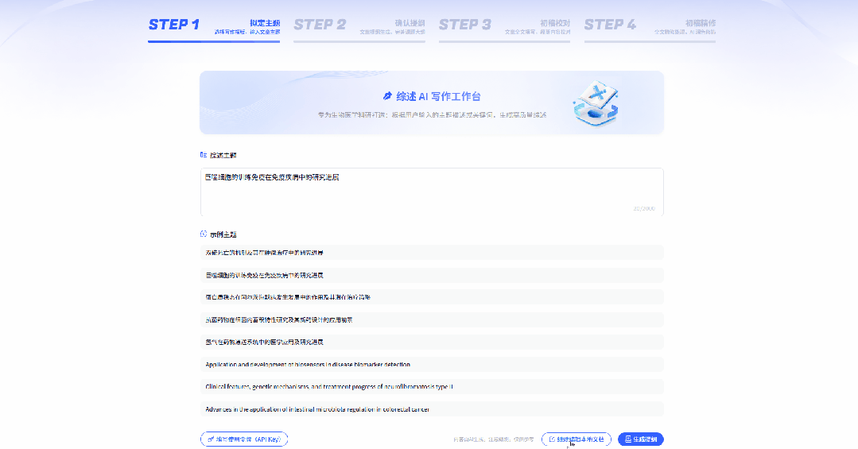Click the list icon next to 综述主题
The height and width of the screenshot is (449, 858).
(x=204, y=155)
